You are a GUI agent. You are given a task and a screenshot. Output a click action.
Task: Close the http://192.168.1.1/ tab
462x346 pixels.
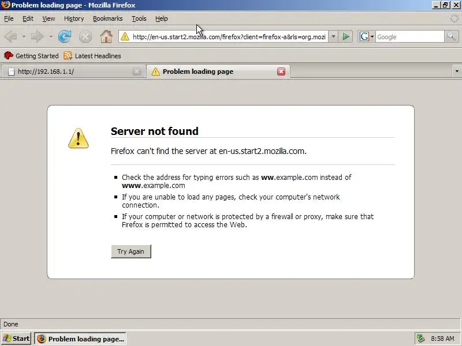[137, 72]
